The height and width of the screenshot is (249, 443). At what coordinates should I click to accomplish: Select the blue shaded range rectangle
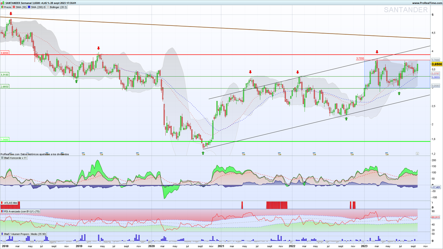[397, 74]
